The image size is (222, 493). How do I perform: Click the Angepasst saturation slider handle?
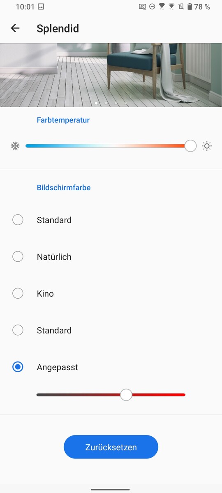click(126, 395)
